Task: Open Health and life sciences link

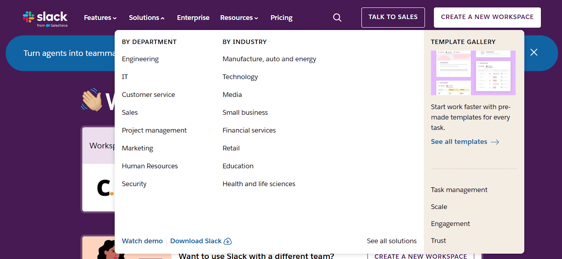Action: (259, 184)
